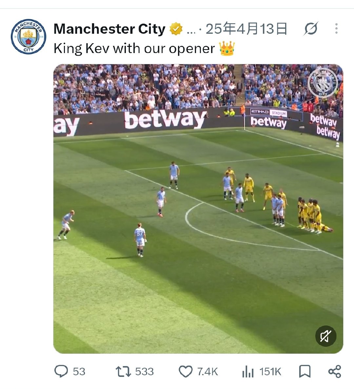Open the Grok slashed-circle icon
354x389 pixels.
click(310, 28)
